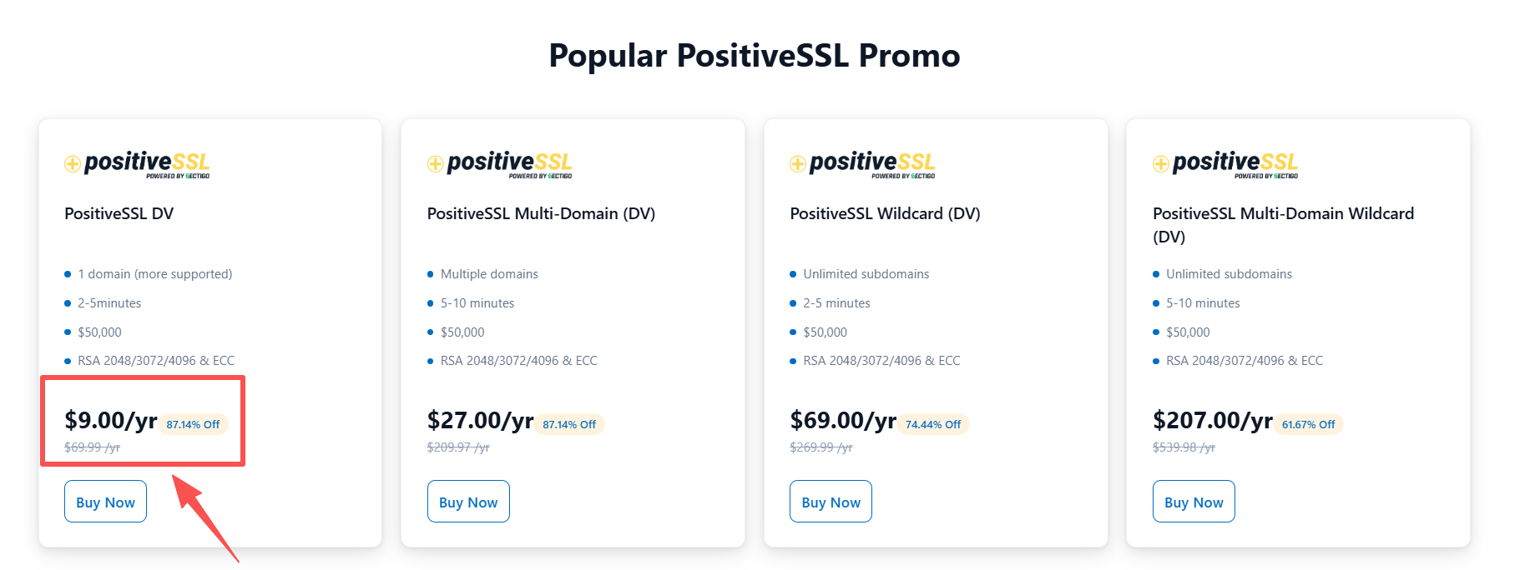Buy the $69.00/yr Wildcard certificate

pyautogui.click(x=831, y=502)
